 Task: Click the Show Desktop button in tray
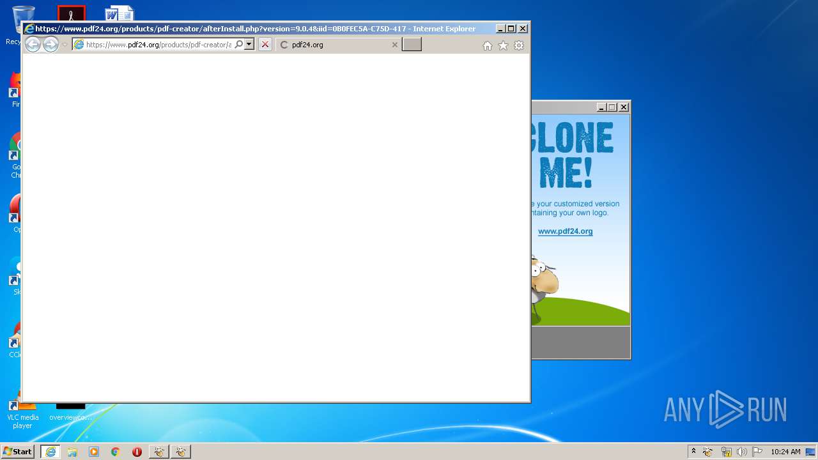810,452
